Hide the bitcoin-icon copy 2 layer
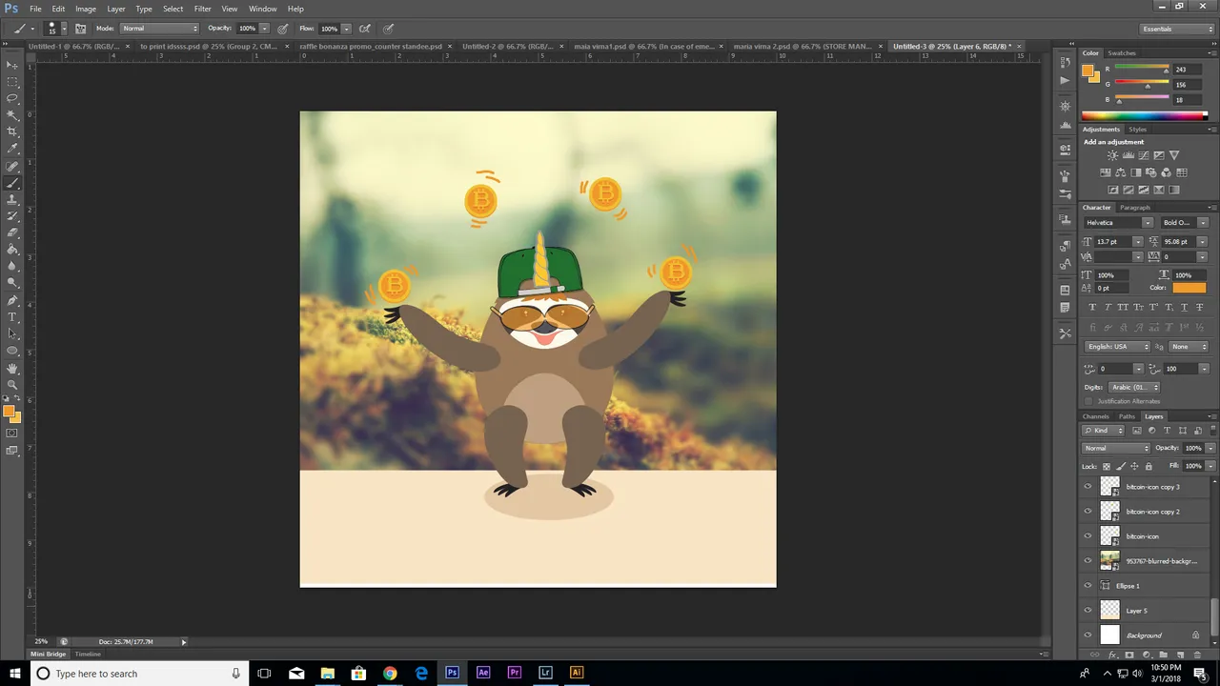The image size is (1220, 686). [x=1088, y=512]
